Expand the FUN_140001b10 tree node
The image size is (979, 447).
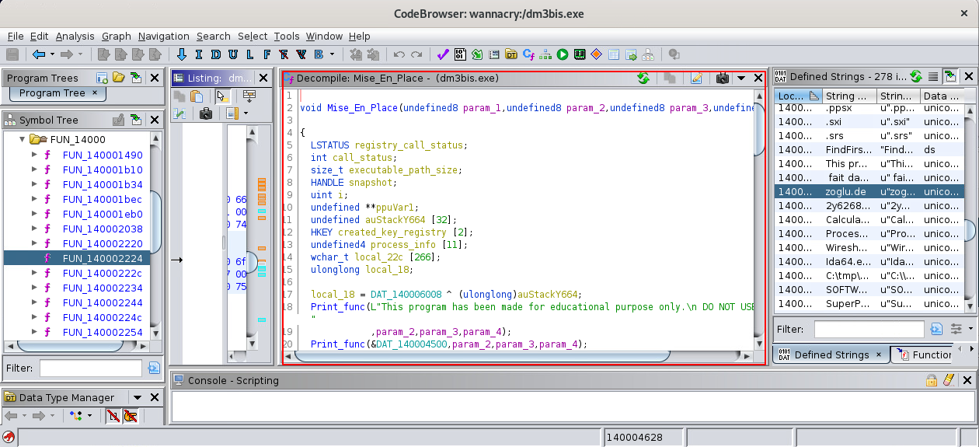(x=34, y=169)
